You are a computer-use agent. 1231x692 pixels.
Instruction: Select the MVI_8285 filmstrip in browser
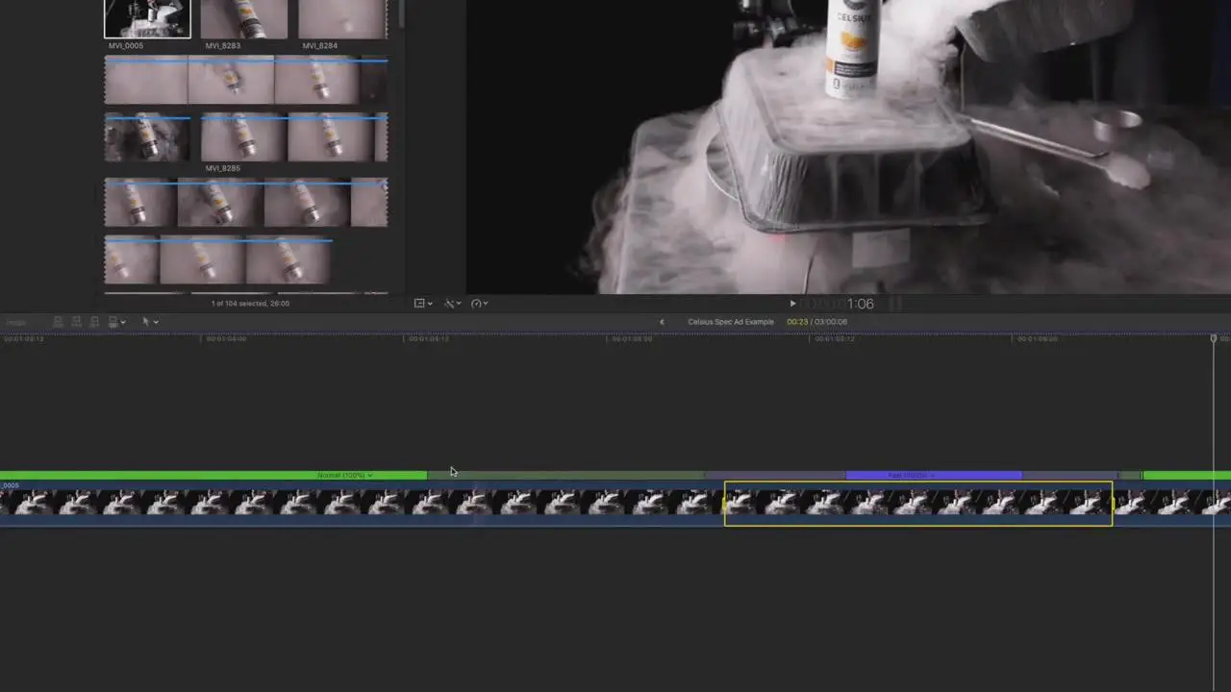(x=246, y=137)
